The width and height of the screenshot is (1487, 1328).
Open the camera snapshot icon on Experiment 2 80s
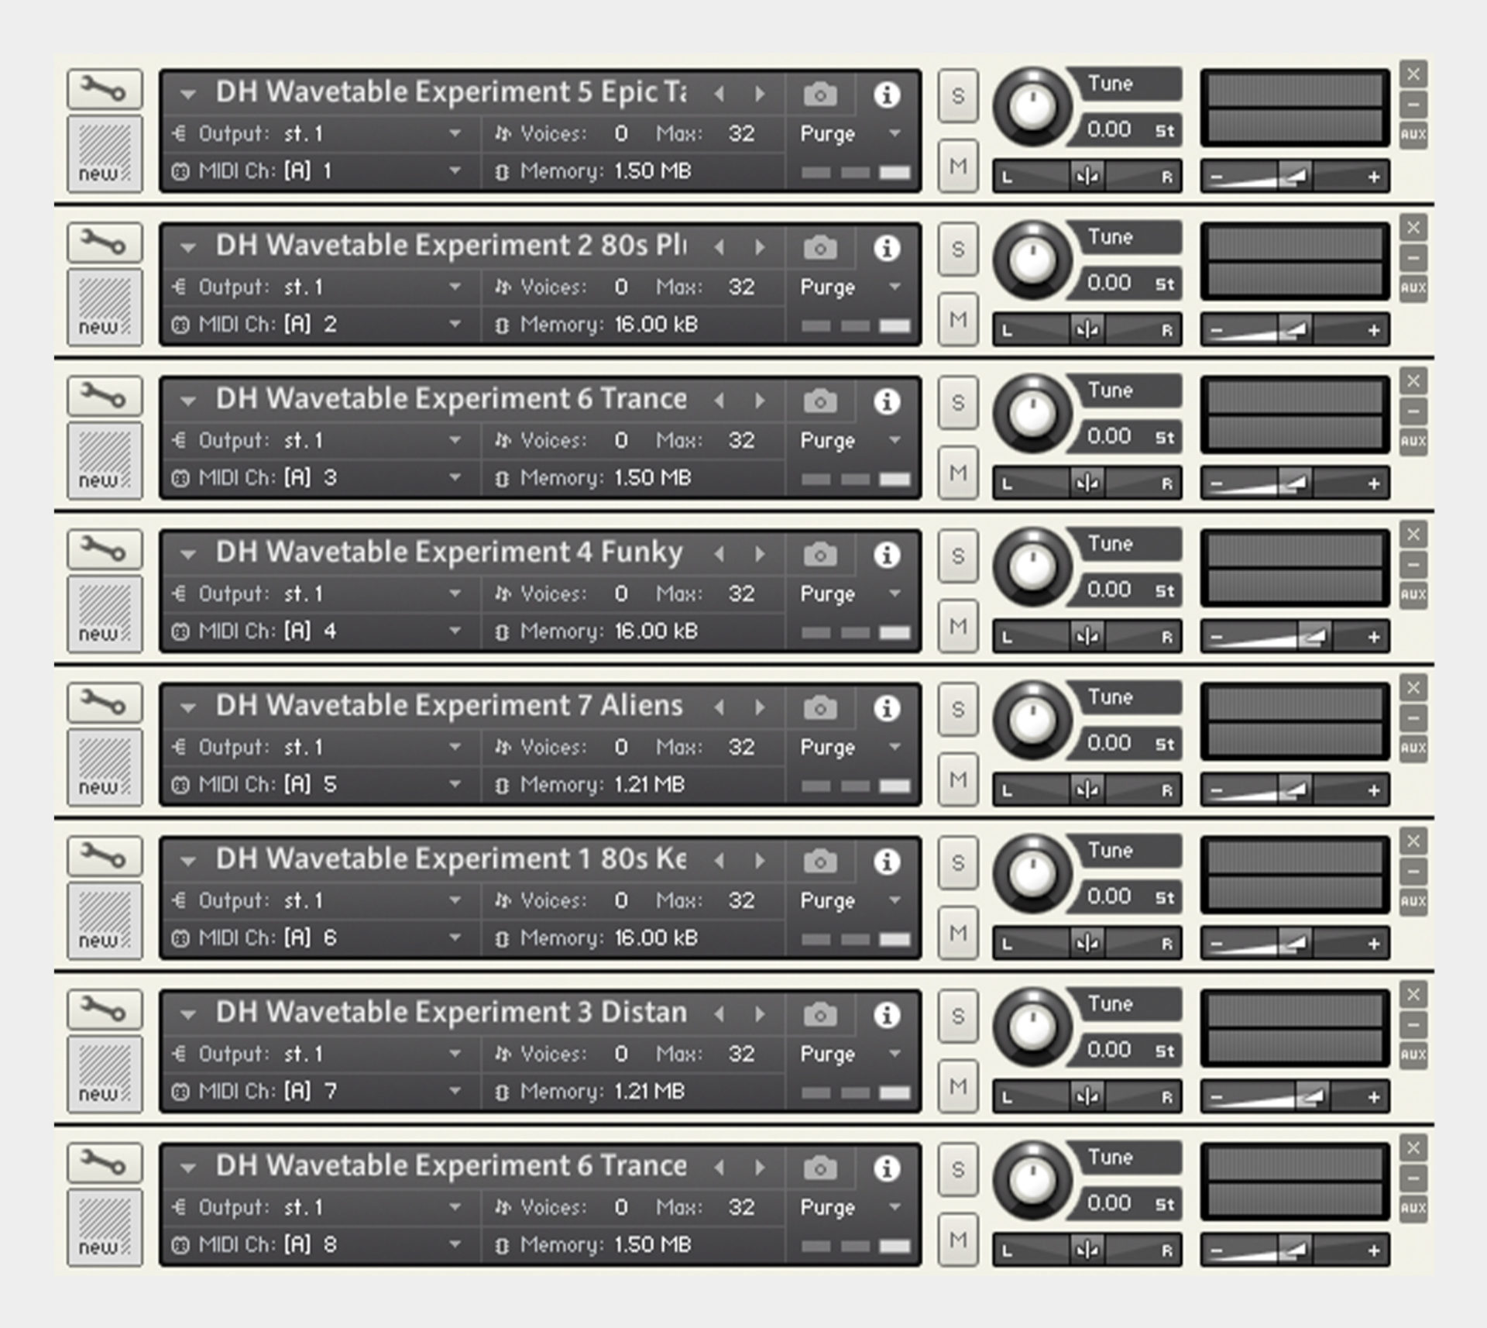(819, 246)
